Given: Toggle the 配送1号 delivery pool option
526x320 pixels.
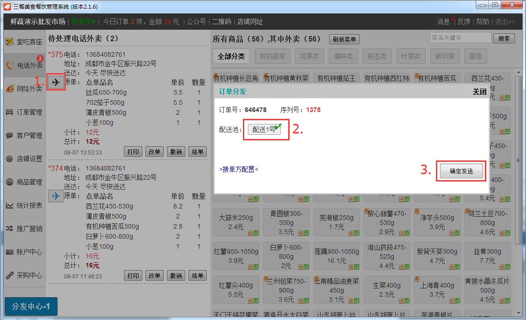Looking at the screenshot, I should tap(264, 129).
